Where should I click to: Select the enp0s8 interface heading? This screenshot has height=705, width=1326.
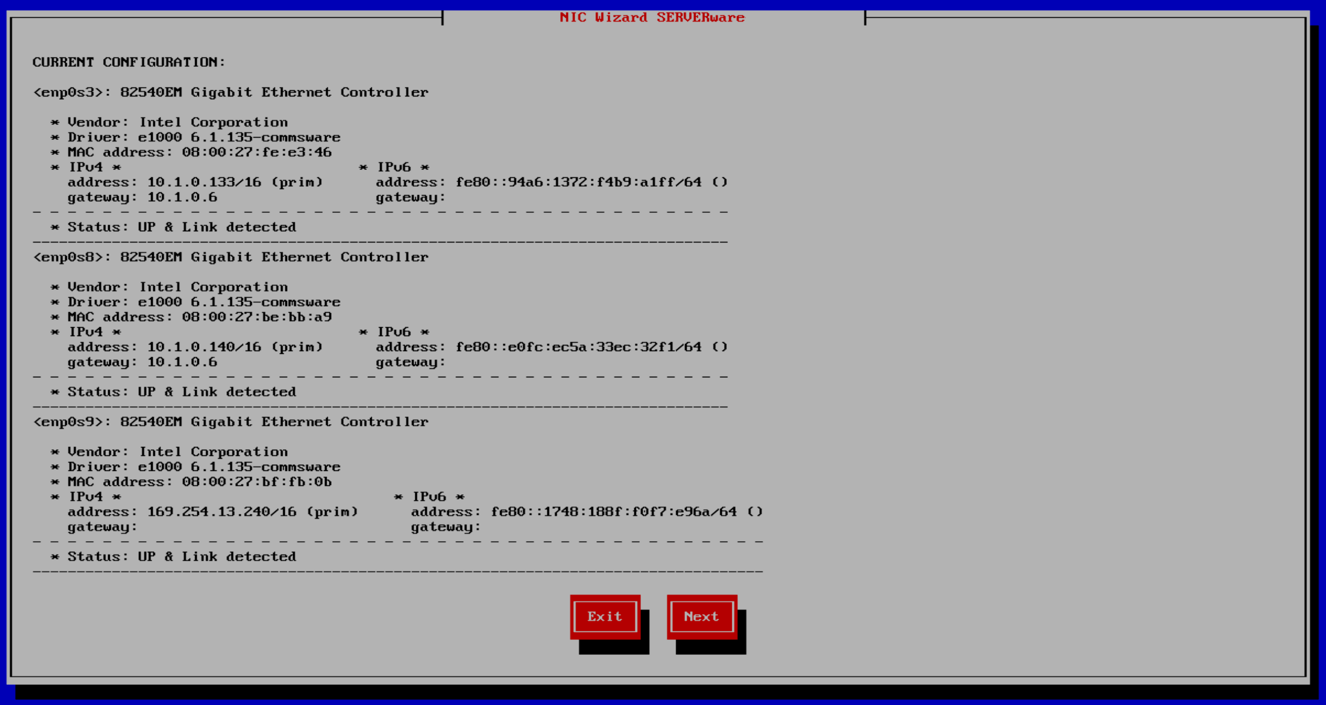[x=231, y=257]
